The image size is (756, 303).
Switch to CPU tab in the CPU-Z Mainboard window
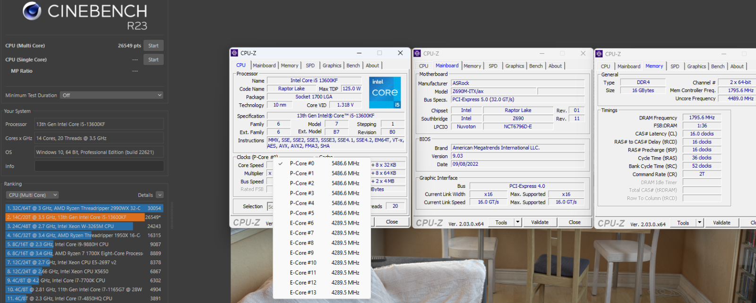[424, 66]
